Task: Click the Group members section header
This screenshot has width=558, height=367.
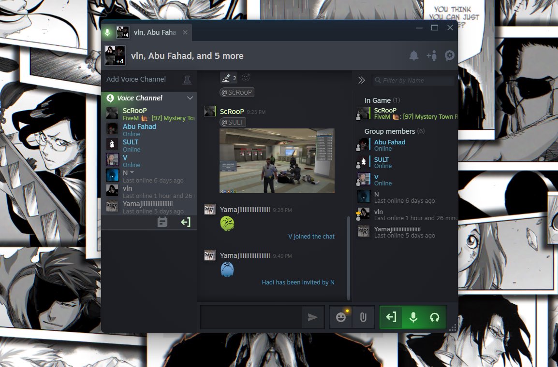Action: click(x=394, y=131)
